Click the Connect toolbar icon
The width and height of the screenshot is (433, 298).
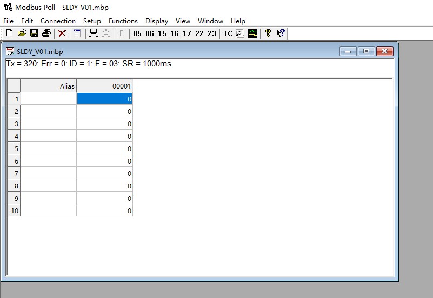94,33
